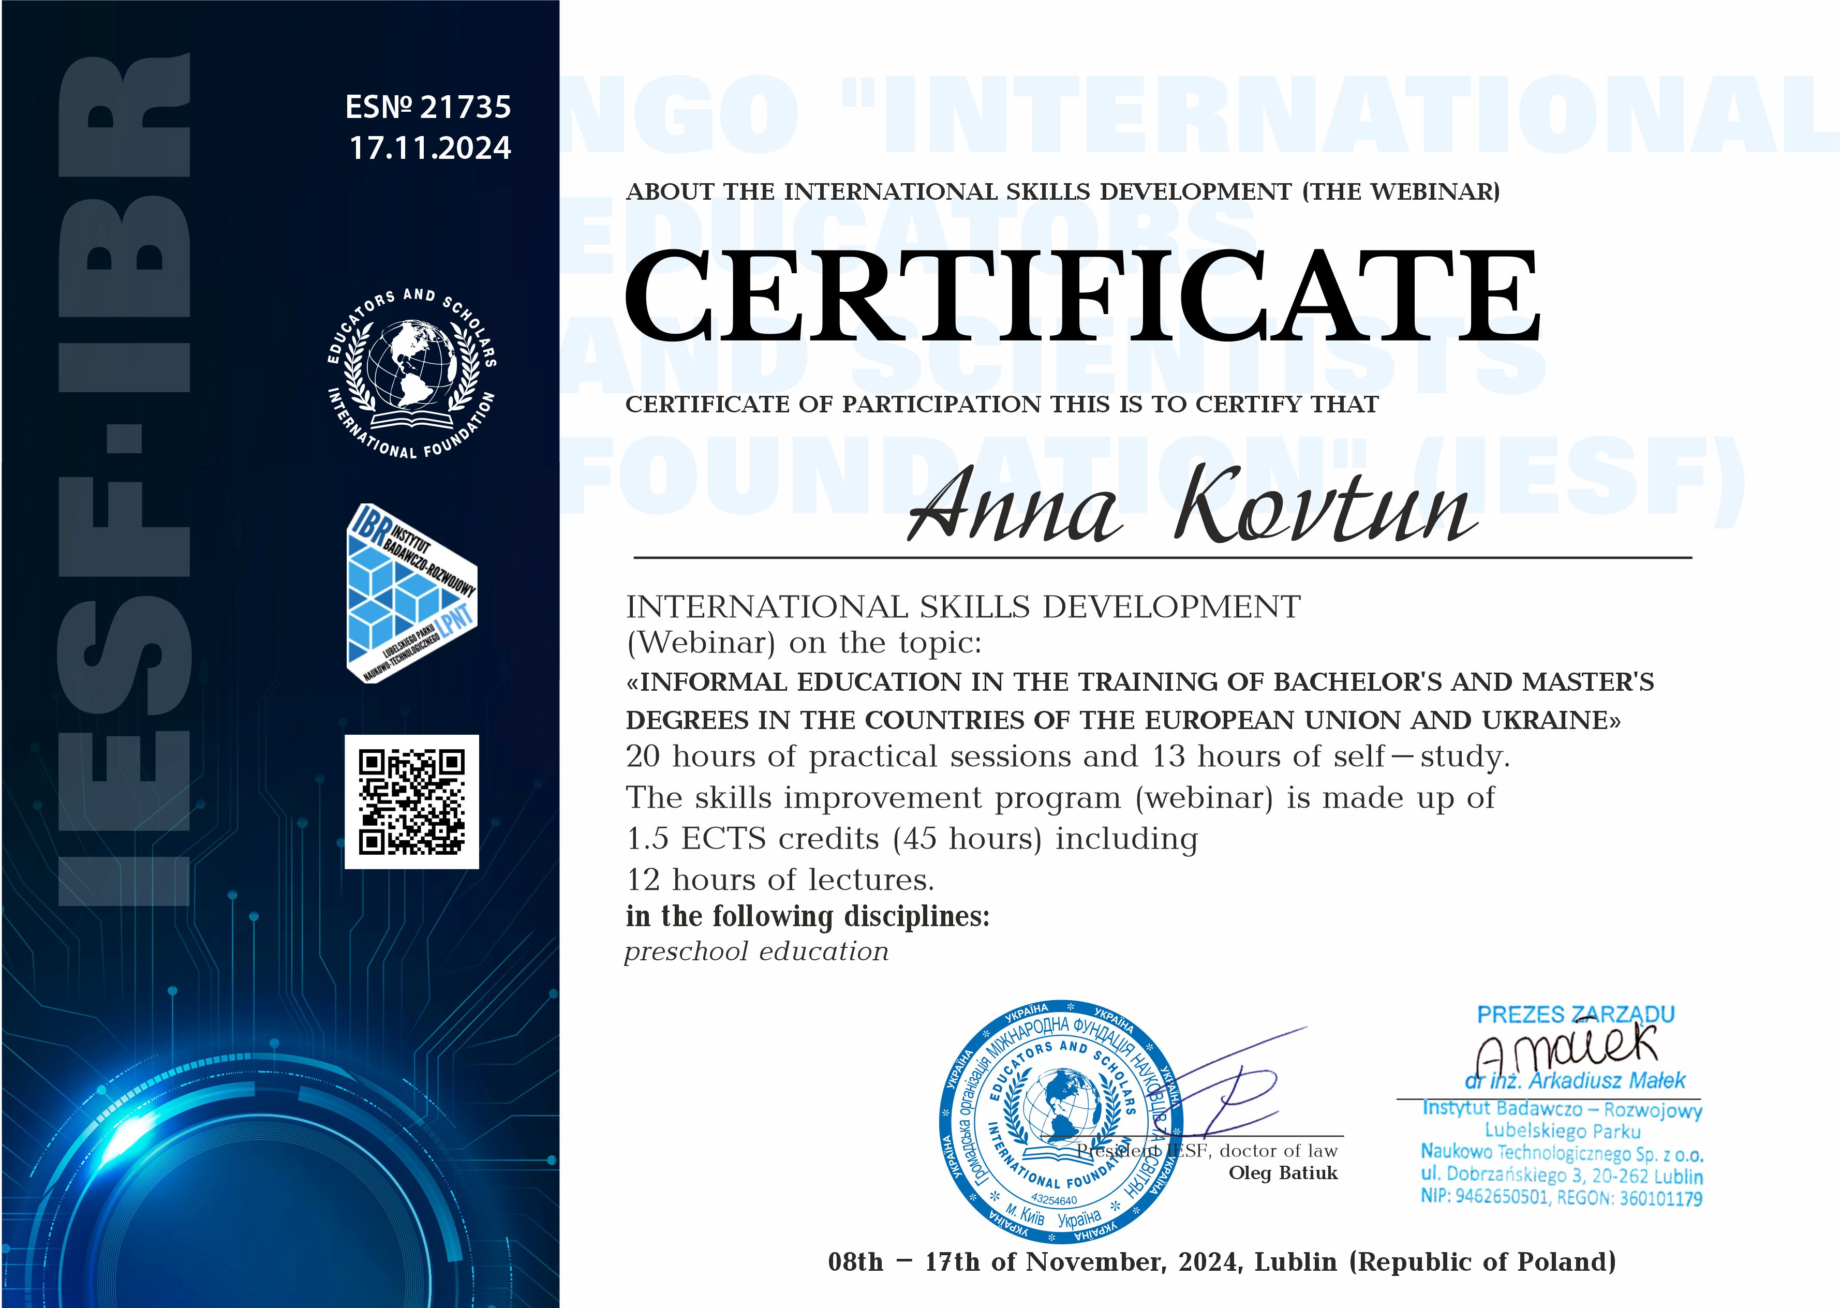Click "1.5 ECTS credits (45 hours) including"
The image size is (1840, 1308).
click(x=912, y=838)
